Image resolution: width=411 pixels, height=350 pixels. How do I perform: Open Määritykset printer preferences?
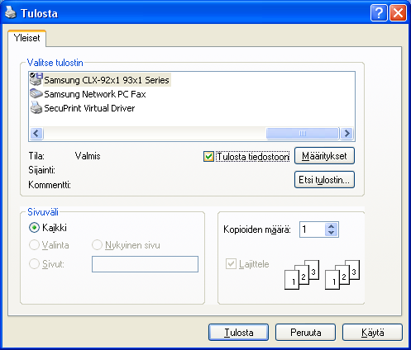(324, 156)
